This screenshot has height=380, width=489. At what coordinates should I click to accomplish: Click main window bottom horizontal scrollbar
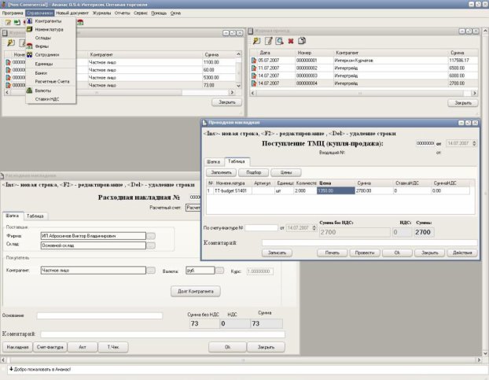coord(241,360)
